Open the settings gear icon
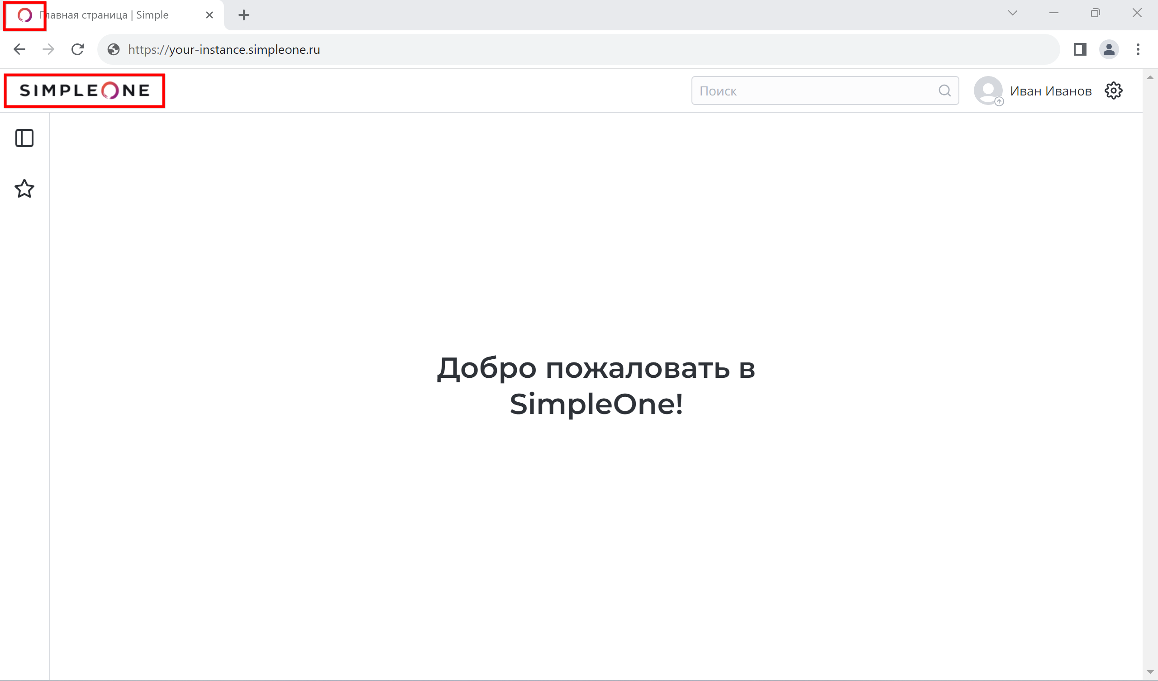The width and height of the screenshot is (1158, 681). click(1113, 90)
